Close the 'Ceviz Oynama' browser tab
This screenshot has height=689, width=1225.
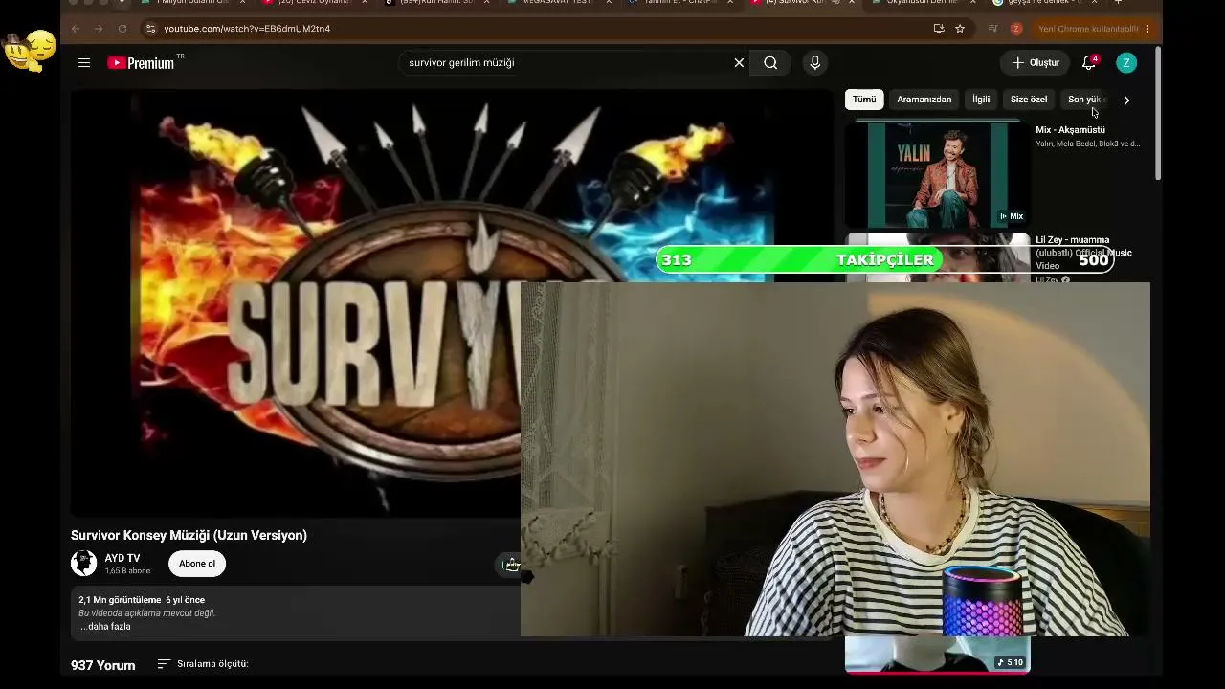(365, 3)
